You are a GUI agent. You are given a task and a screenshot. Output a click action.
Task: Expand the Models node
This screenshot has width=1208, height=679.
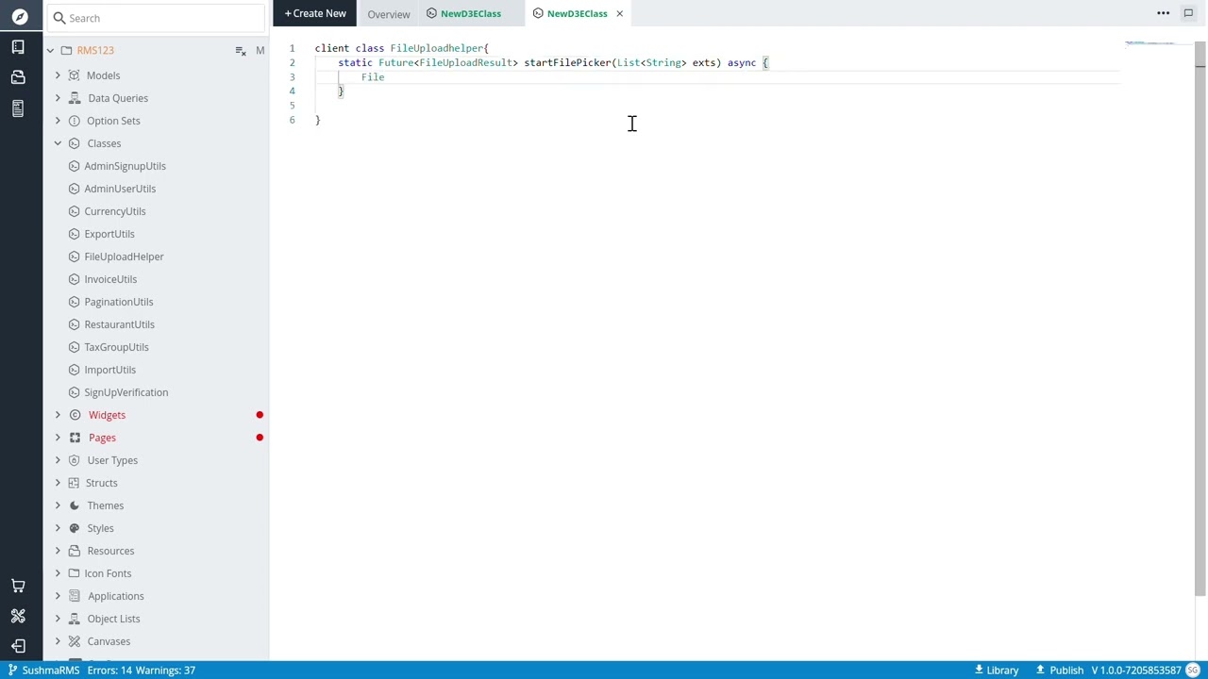(x=58, y=75)
